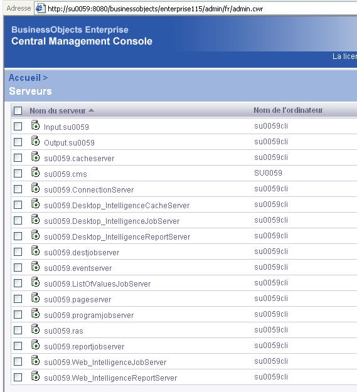The height and width of the screenshot is (392, 357).
Task: Open the su0059.ras server link
Action: tap(63, 331)
